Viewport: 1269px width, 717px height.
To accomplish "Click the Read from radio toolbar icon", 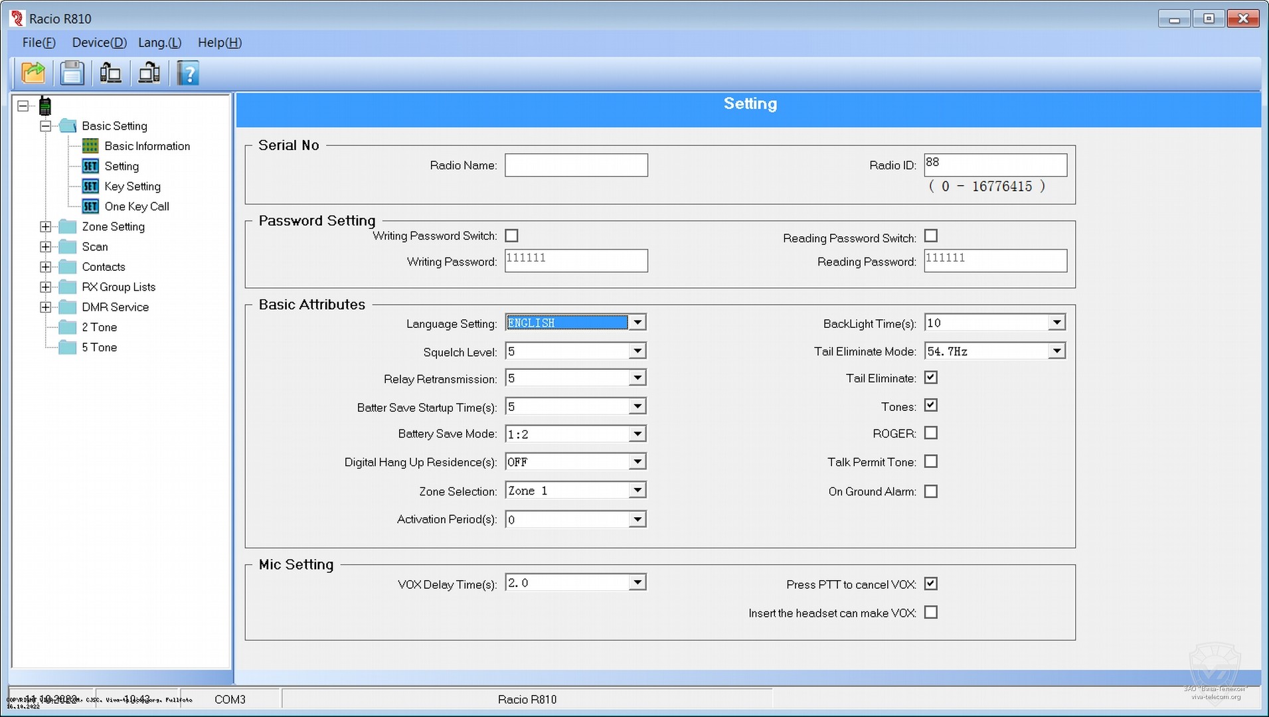I will point(110,73).
